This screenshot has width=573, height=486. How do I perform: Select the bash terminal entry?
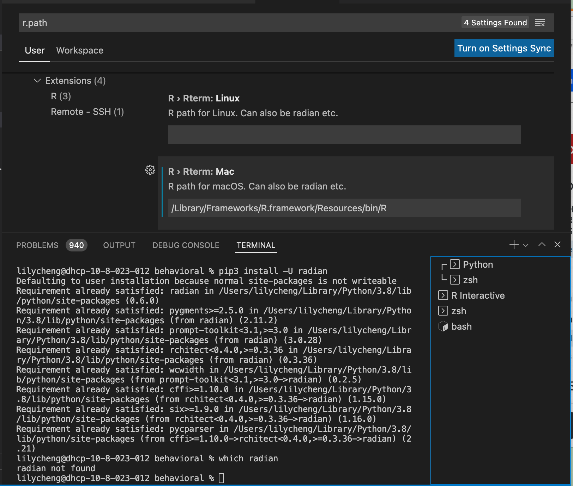click(461, 326)
